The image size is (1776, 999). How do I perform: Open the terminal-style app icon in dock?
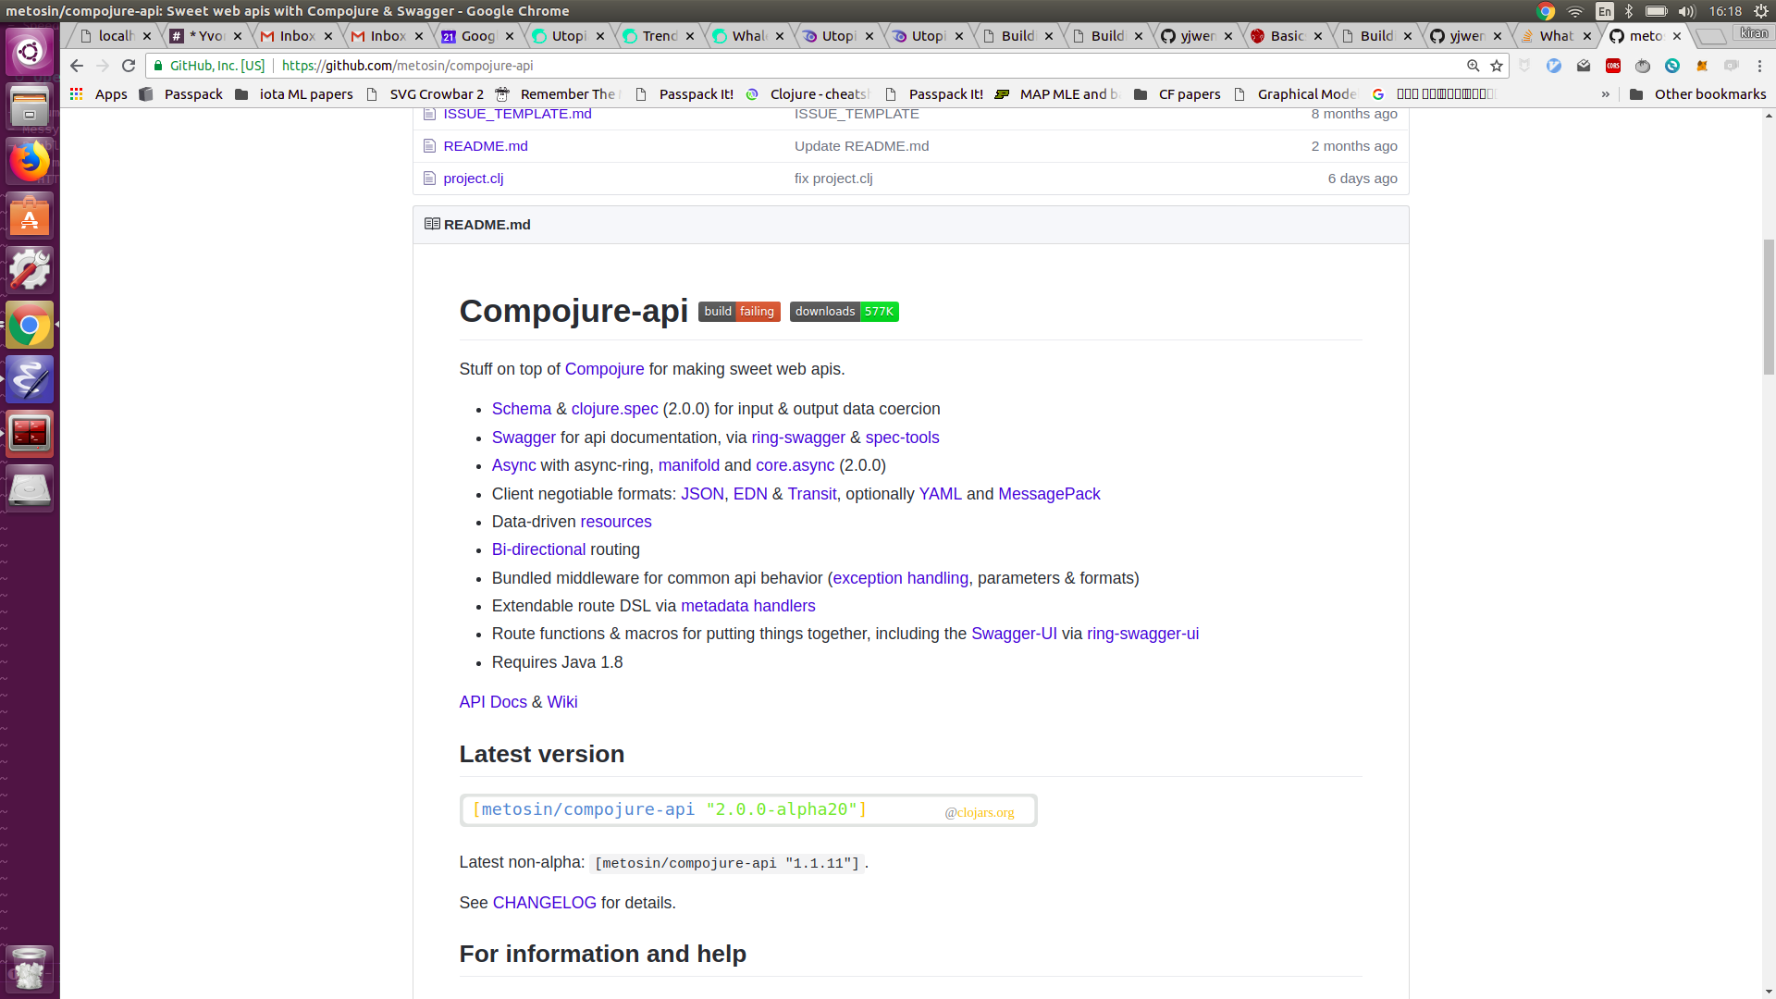click(30, 434)
